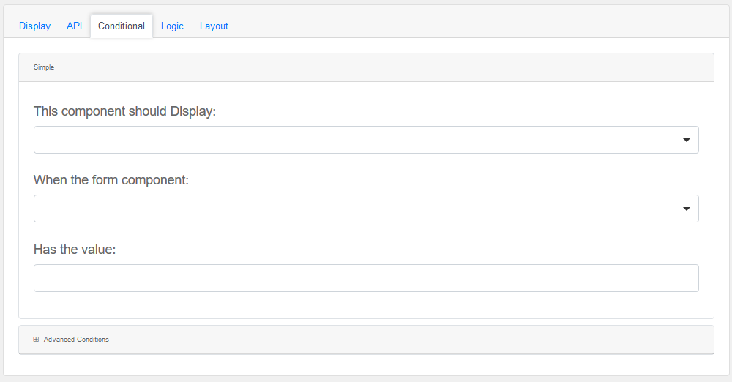This screenshot has width=732, height=382.
Task: Collapse the Simple panel by its title
Action: coord(44,67)
